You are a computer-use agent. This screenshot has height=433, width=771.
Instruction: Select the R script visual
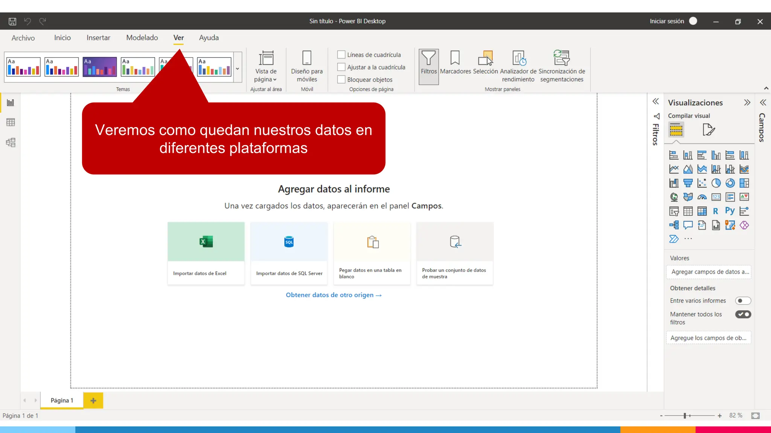[716, 211]
